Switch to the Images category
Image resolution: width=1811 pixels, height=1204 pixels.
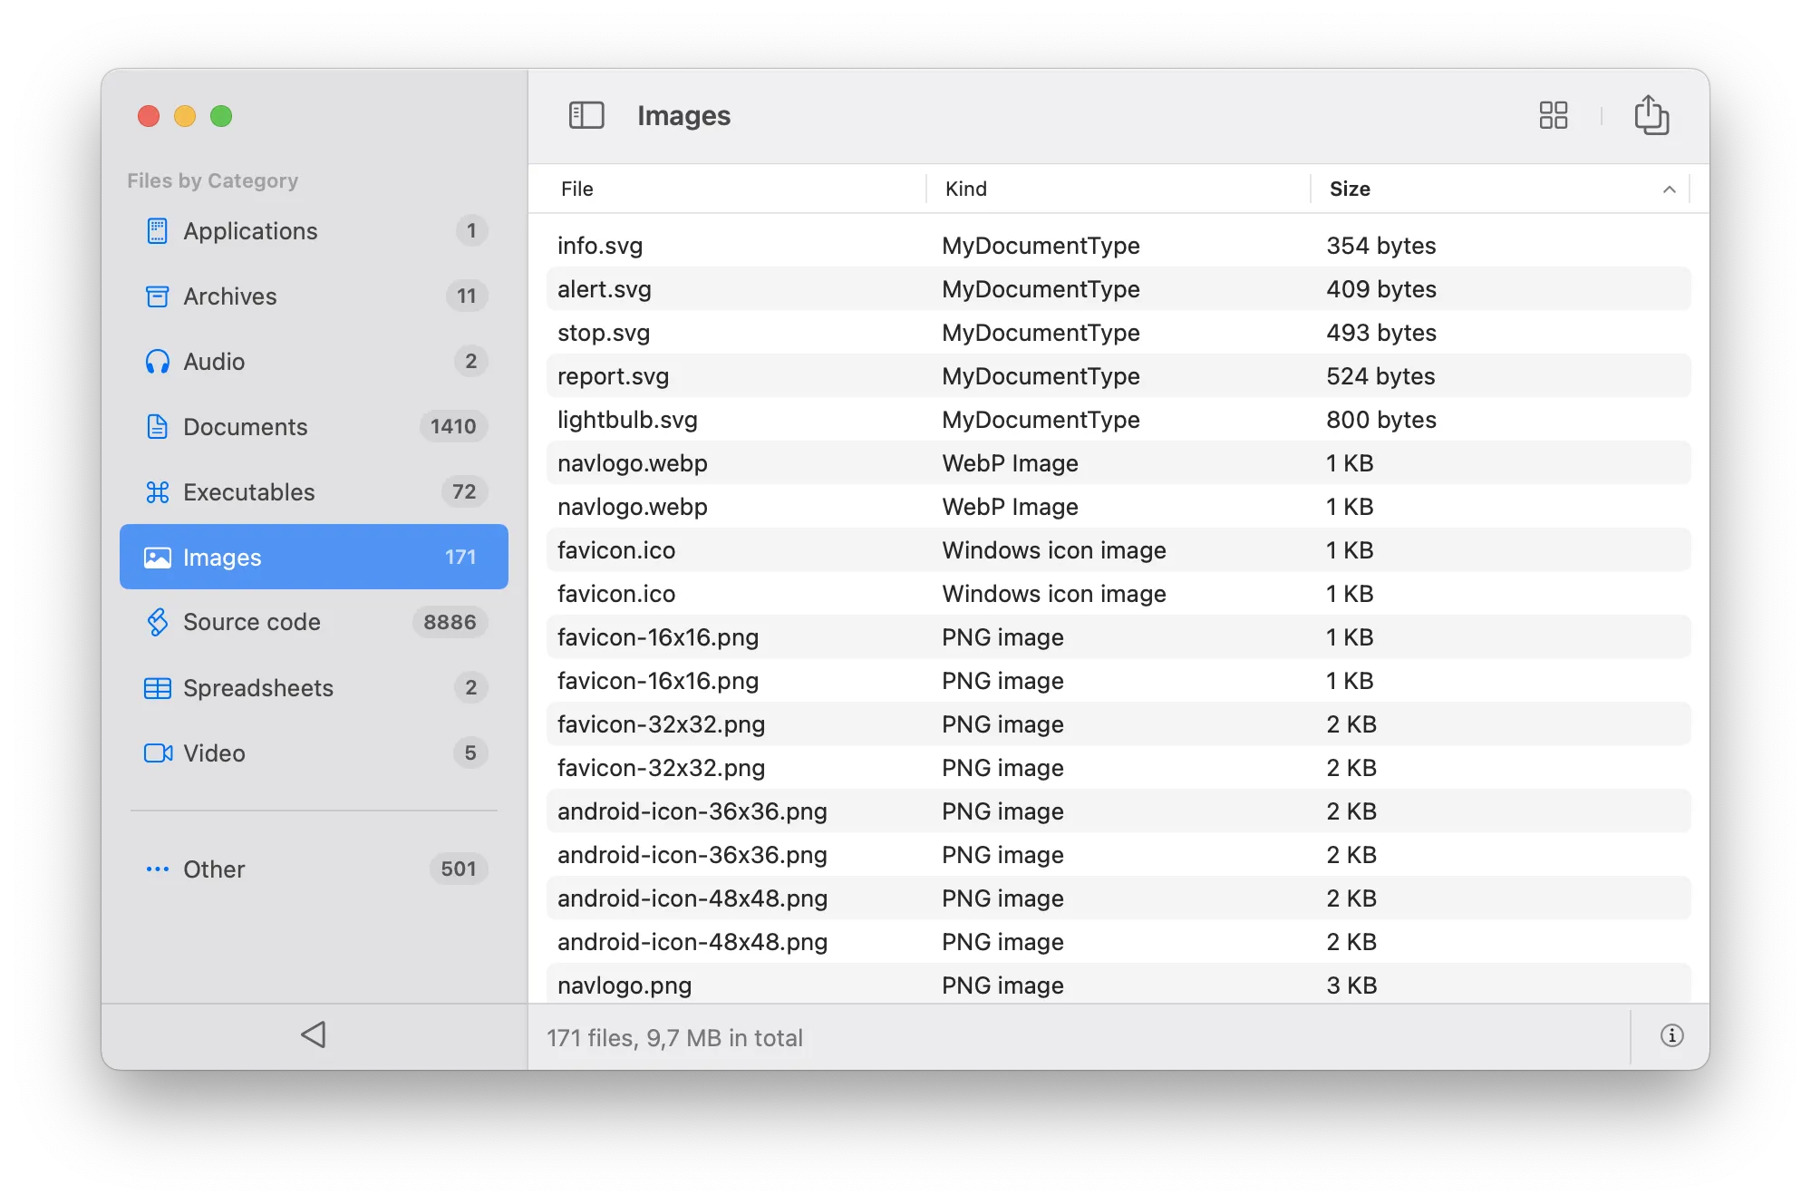point(224,558)
